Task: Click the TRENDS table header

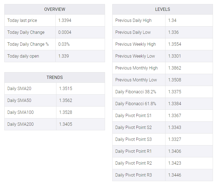Action: tap(55, 77)
